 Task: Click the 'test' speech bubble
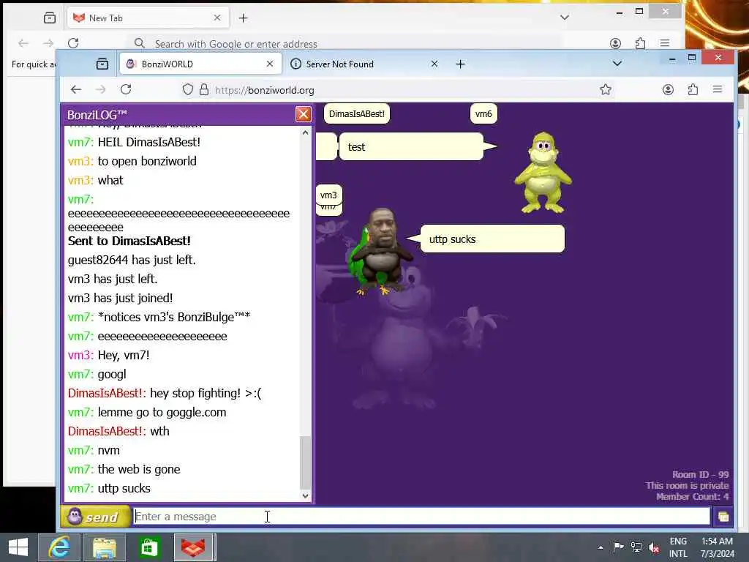411,146
